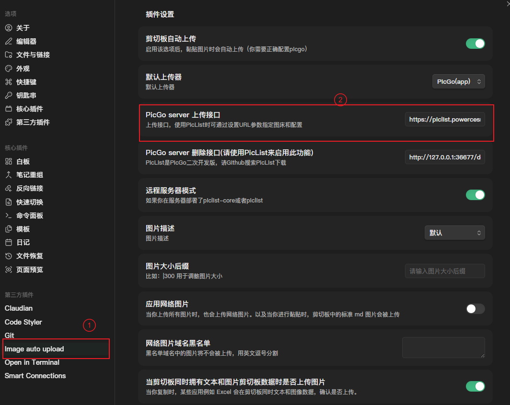Click the 网络图片域名黑名单 text area
This screenshot has width=510, height=405.
coord(443,348)
